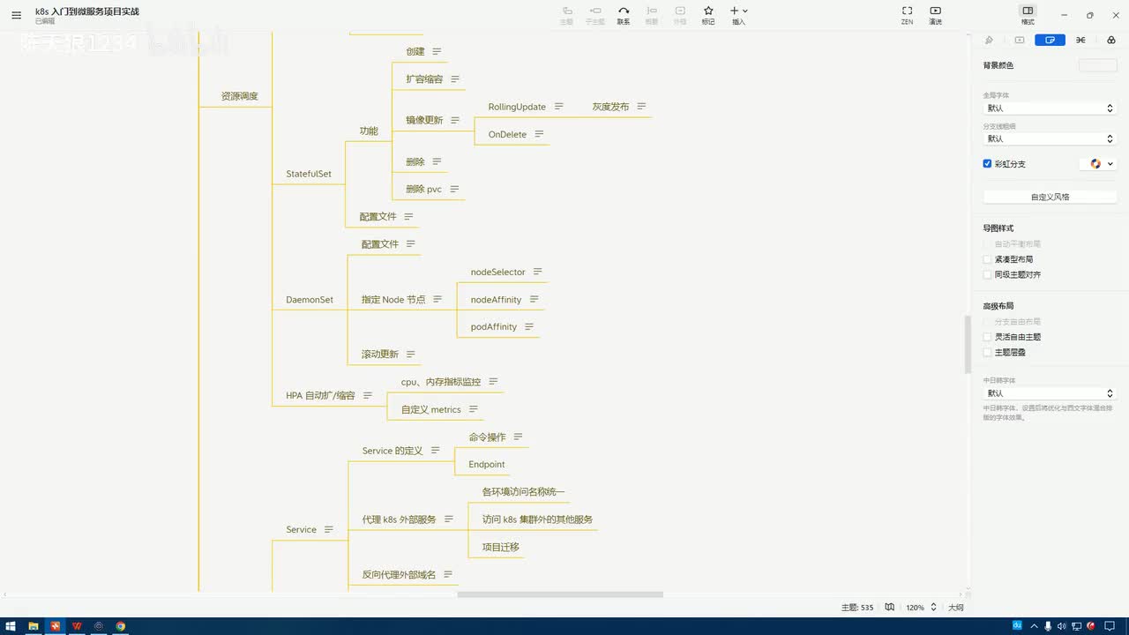Enable 紧凑型布局 checkbox
Image resolution: width=1129 pixels, height=635 pixels.
988,259
